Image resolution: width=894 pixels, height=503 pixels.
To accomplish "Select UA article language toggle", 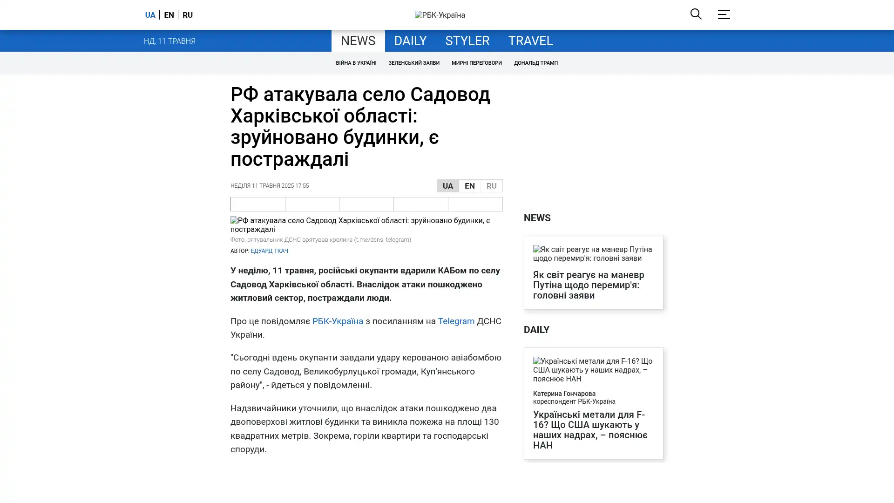I will (447, 186).
